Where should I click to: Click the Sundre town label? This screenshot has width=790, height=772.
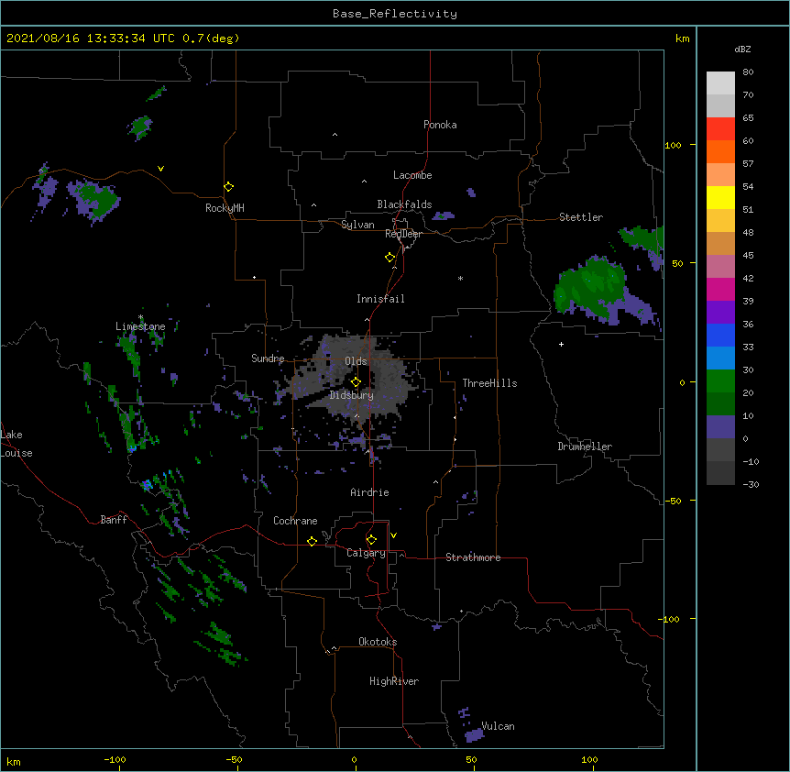tap(268, 358)
